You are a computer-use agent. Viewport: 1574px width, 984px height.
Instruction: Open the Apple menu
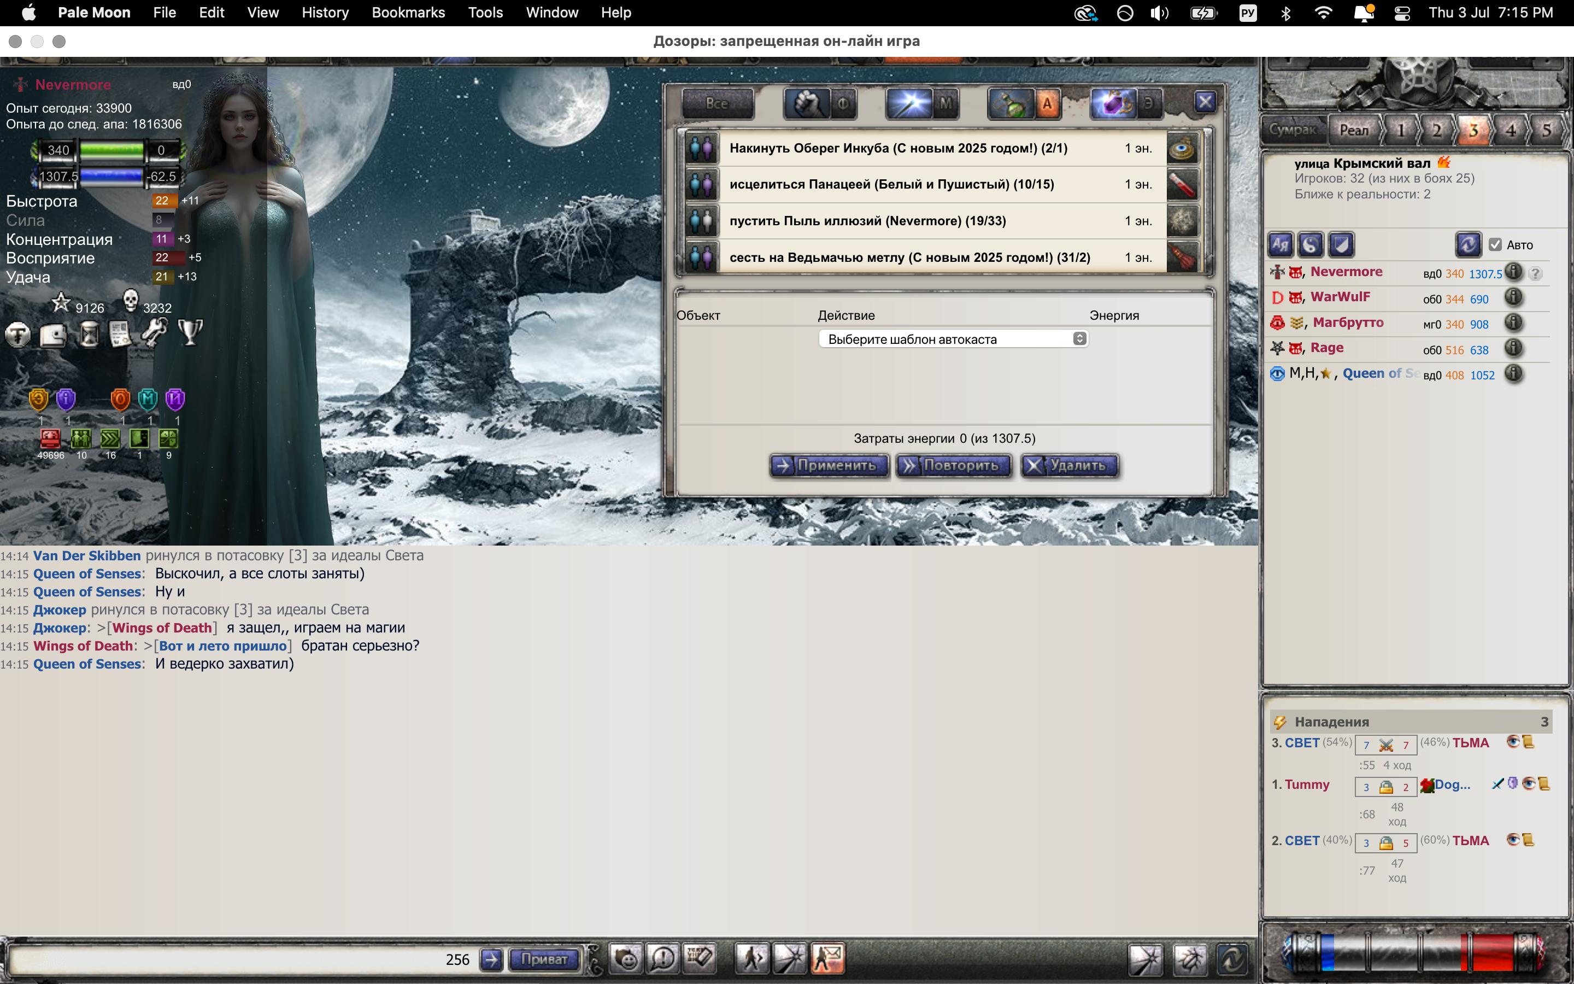pyautogui.click(x=28, y=13)
